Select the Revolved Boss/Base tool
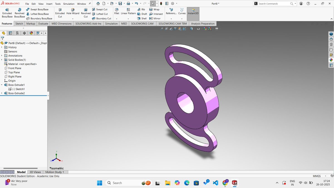This screenshot has width=334, height=188. click(19, 13)
